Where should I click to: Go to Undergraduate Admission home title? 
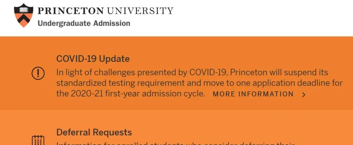click(84, 23)
